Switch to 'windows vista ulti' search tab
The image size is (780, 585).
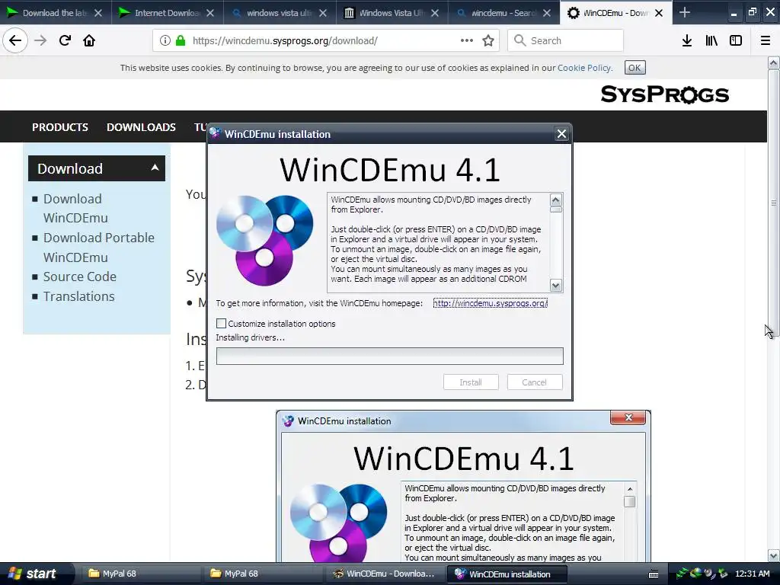point(280,12)
